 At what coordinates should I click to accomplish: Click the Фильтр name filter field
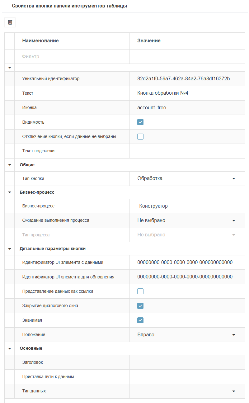coord(72,57)
